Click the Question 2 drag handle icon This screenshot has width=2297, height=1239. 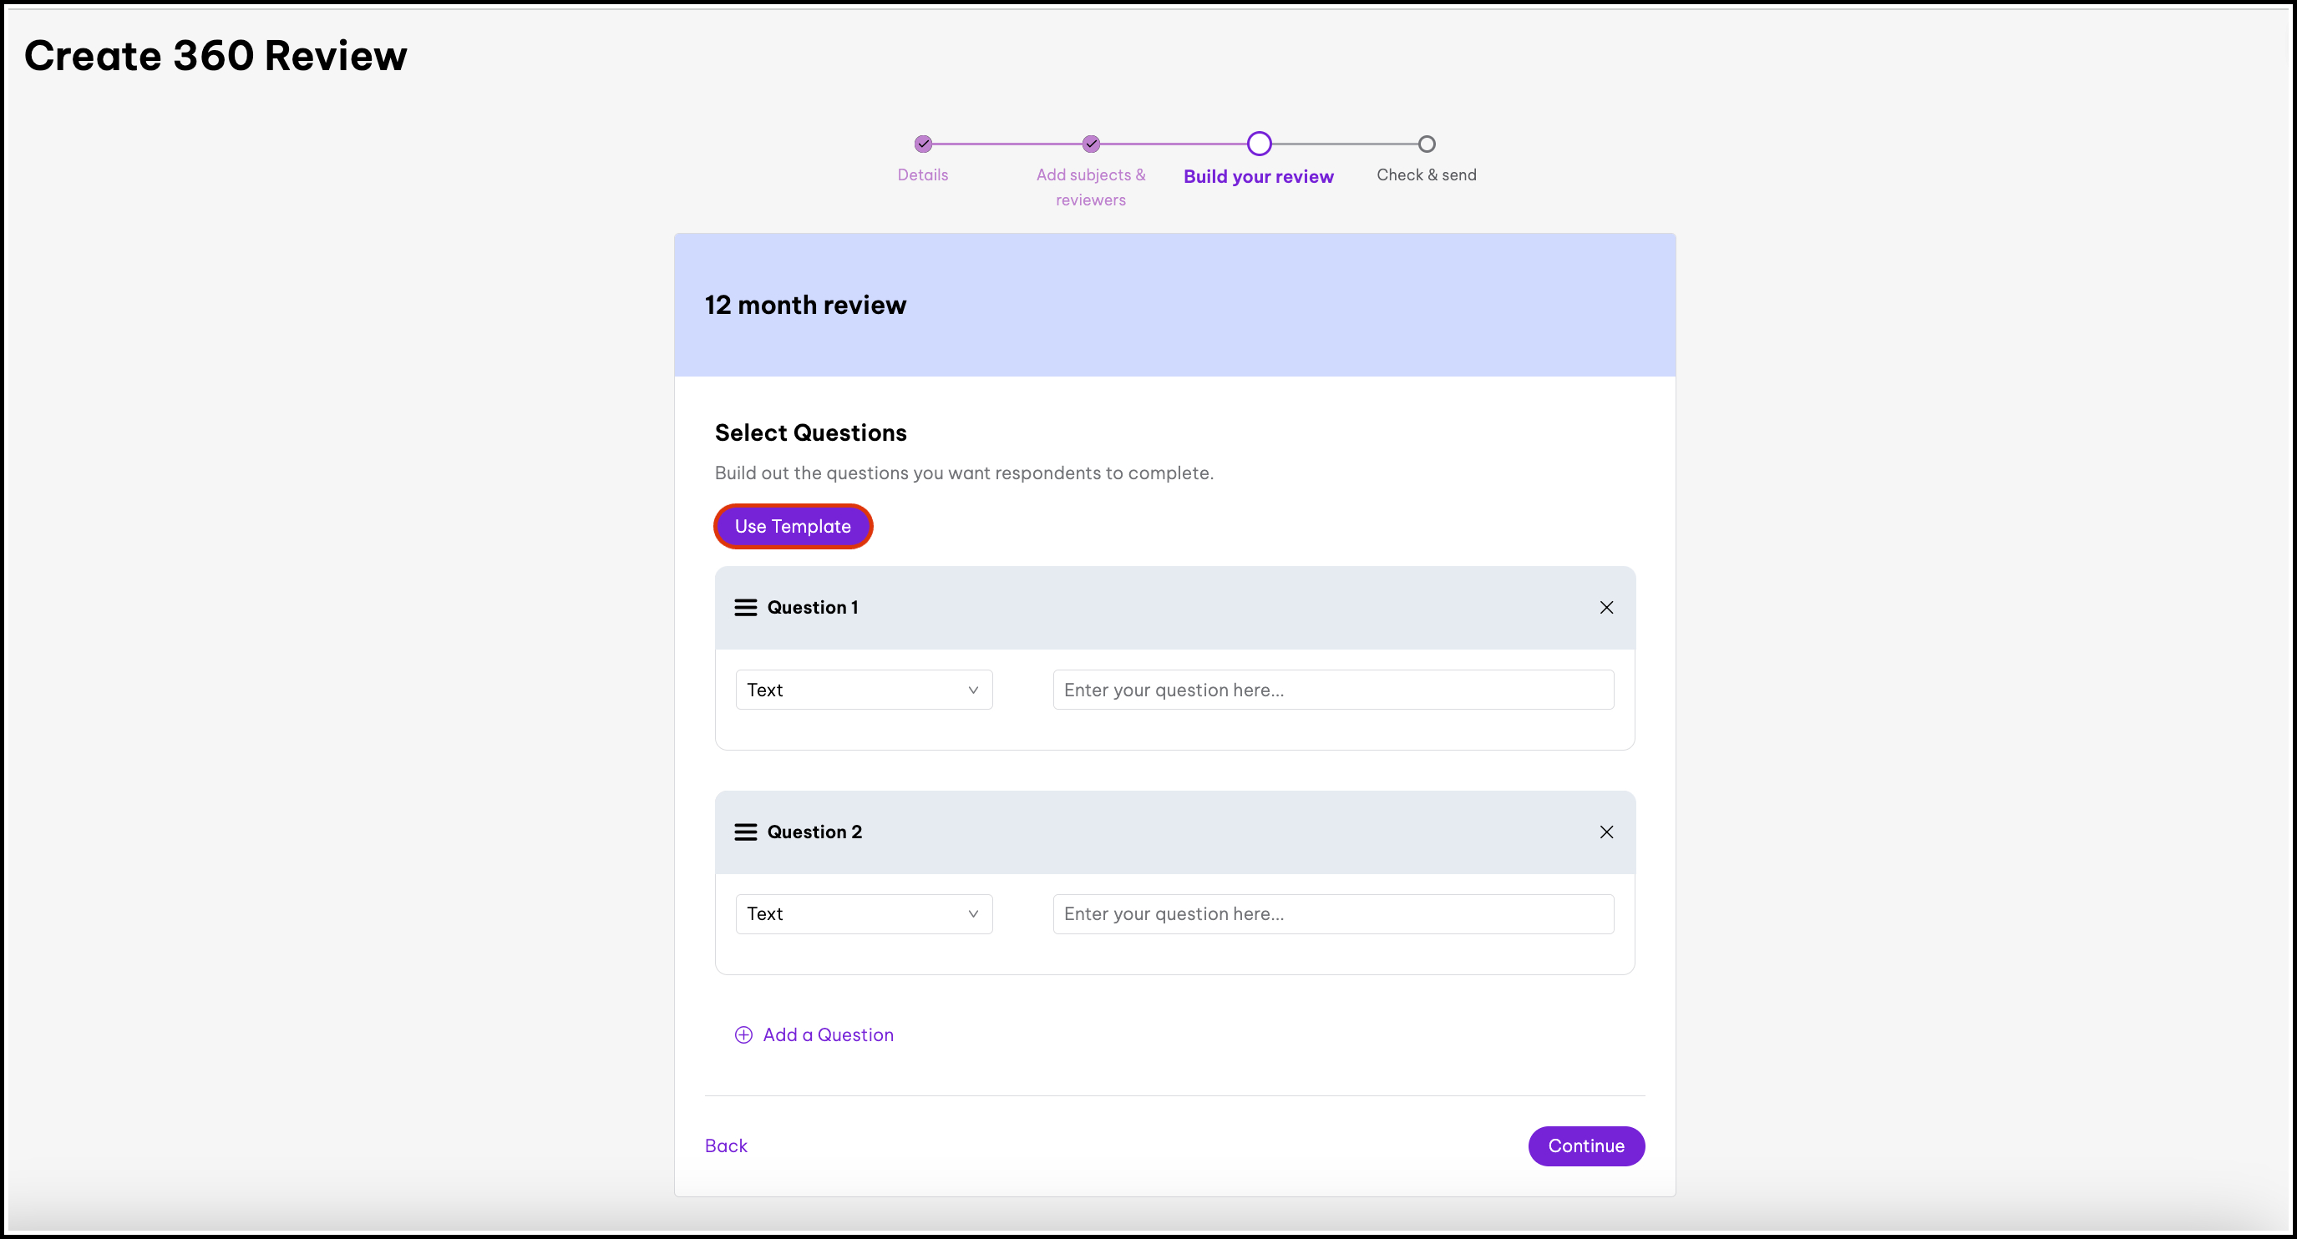pos(744,832)
